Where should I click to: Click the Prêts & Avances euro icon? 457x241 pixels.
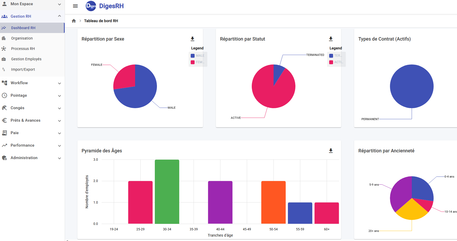coord(4,120)
